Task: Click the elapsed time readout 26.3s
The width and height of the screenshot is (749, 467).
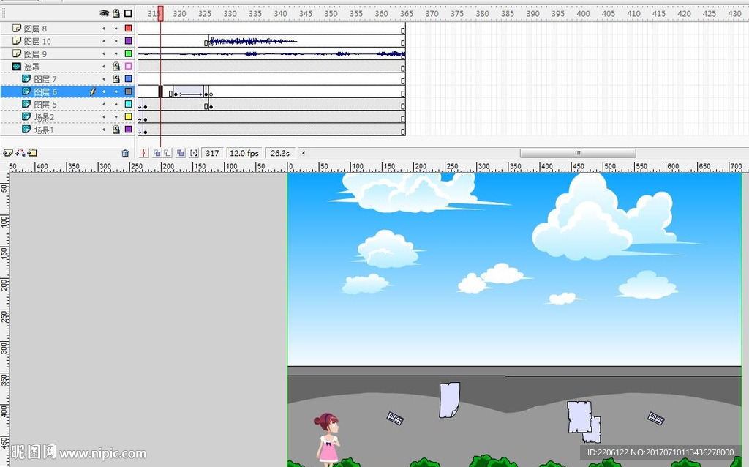Action: tap(280, 153)
